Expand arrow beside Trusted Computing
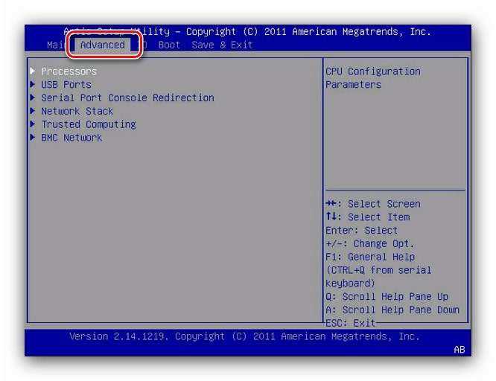 (33, 124)
